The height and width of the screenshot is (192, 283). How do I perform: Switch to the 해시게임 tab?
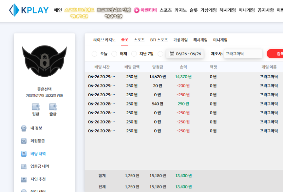(x=200, y=40)
